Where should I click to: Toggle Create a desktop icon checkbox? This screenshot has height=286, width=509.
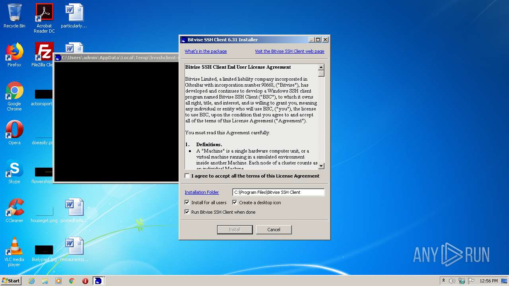pos(235,203)
